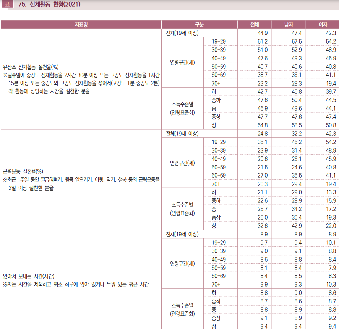
Task: Select the 8.5 cell for men sitting 60-69
Action: click(x=298, y=276)
